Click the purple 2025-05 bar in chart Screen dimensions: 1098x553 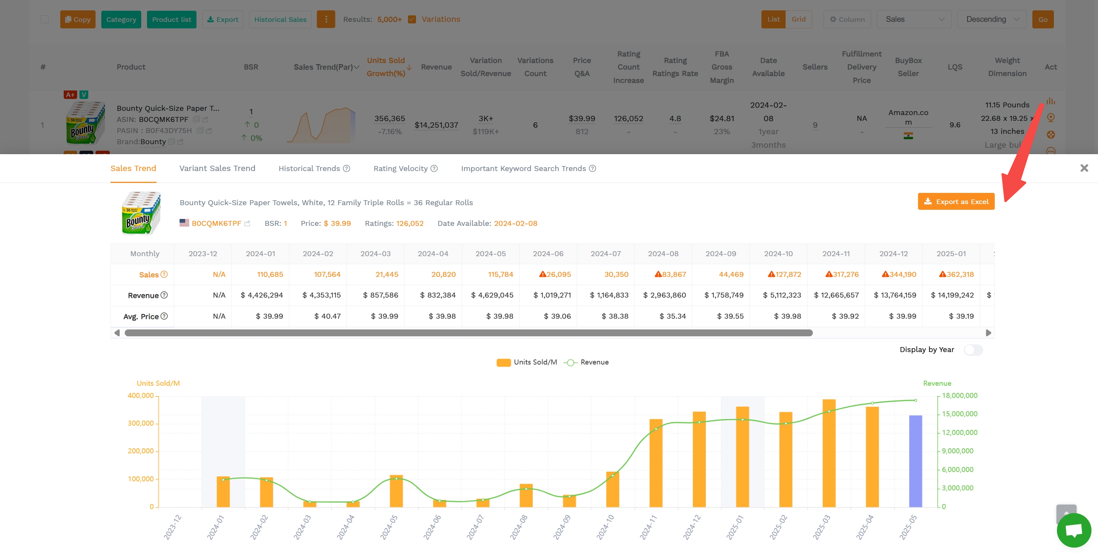click(x=915, y=461)
